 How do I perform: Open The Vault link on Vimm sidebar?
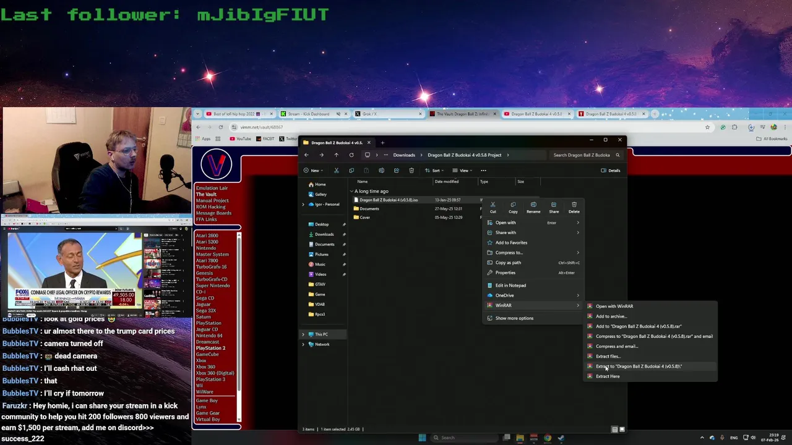(x=206, y=194)
